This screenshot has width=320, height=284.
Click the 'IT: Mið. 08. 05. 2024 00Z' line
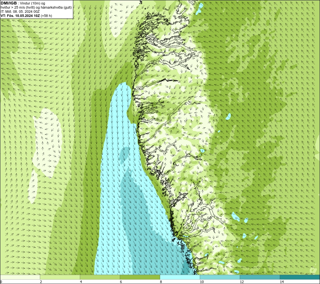coord(20,12)
